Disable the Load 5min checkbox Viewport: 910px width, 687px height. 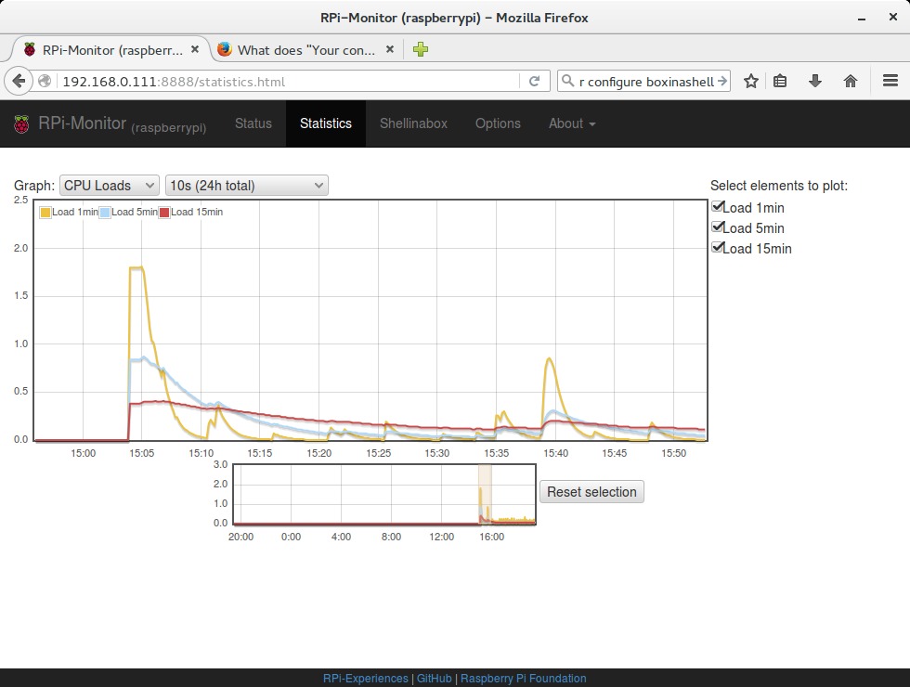tap(717, 227)
